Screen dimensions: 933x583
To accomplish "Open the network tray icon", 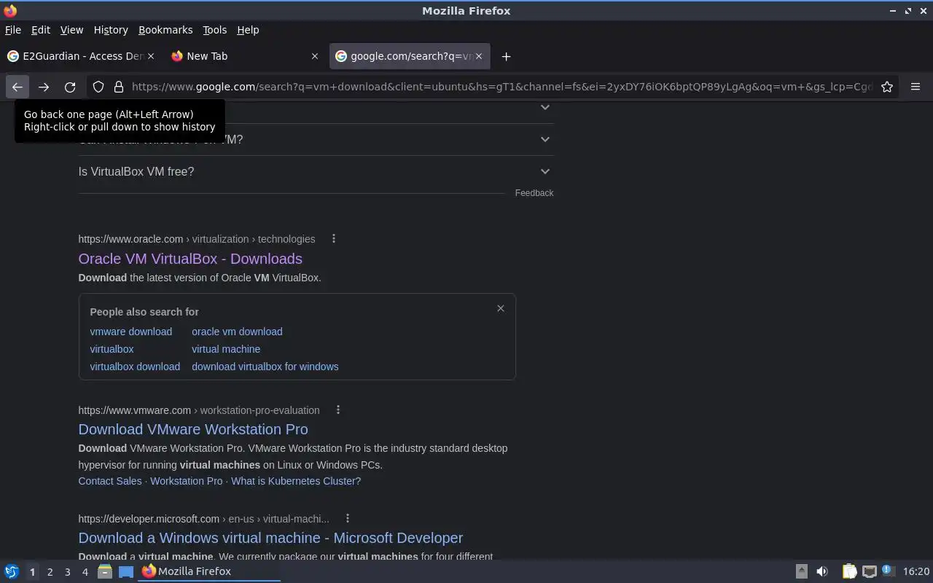I will point(869,571).
